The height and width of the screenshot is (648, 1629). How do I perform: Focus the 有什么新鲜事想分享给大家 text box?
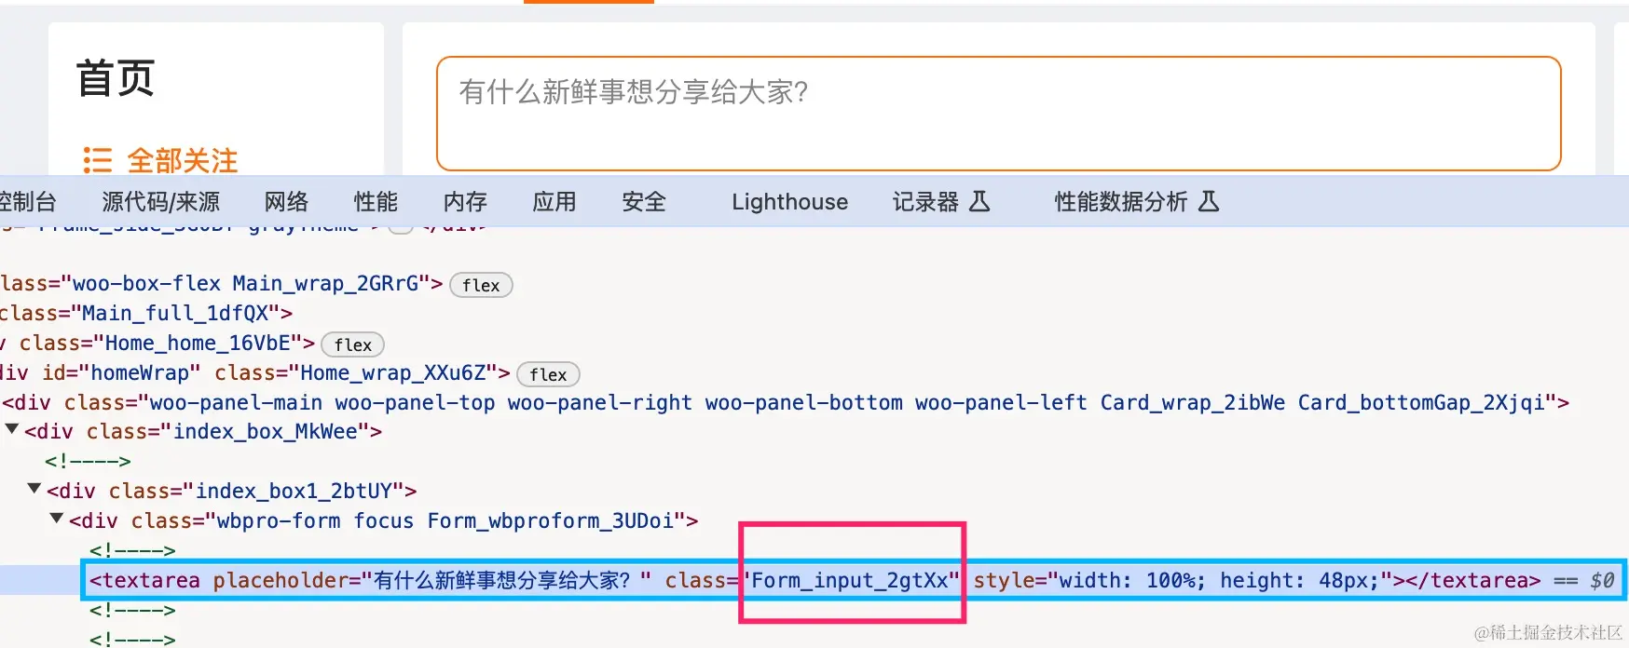(x=998, y=114)
